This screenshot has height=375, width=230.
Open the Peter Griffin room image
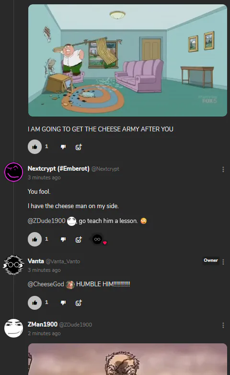point(127,60)
